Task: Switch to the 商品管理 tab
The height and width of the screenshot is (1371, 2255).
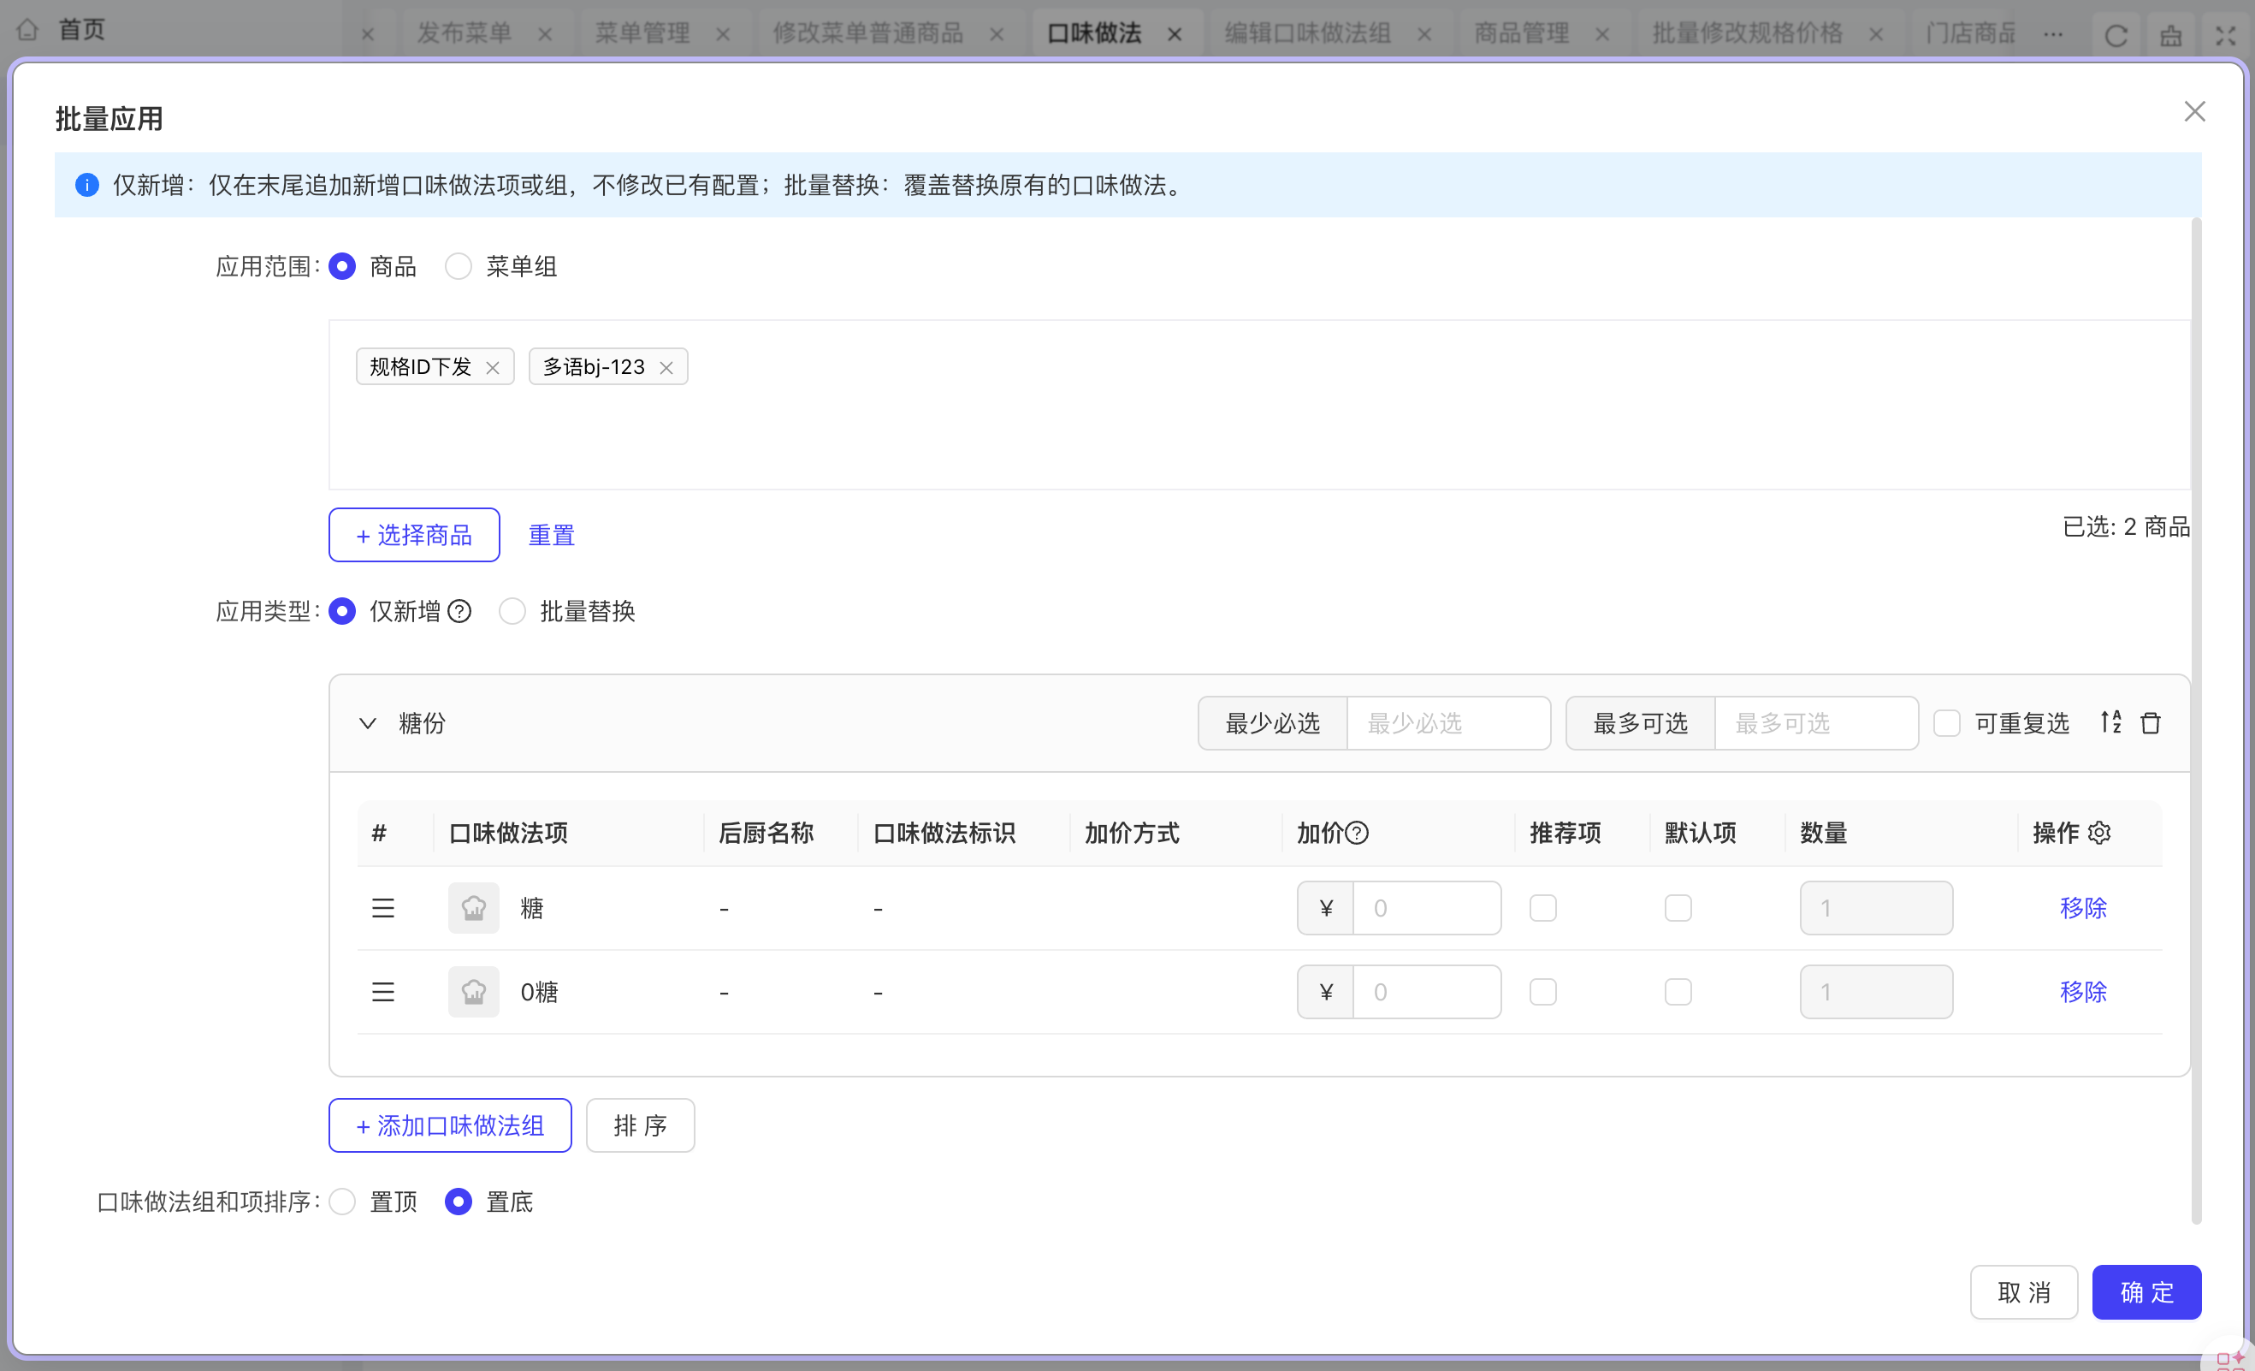Action: 1521,34
